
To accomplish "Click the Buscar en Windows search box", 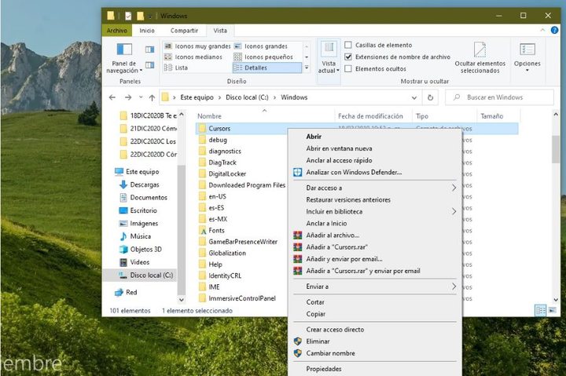I will [x=499, y=97].
